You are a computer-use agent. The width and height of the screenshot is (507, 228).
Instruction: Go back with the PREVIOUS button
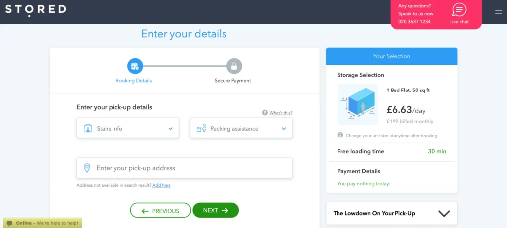click(160, 210)
